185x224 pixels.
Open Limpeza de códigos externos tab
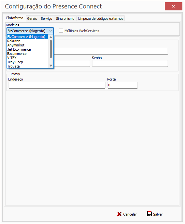click(101, 19)
